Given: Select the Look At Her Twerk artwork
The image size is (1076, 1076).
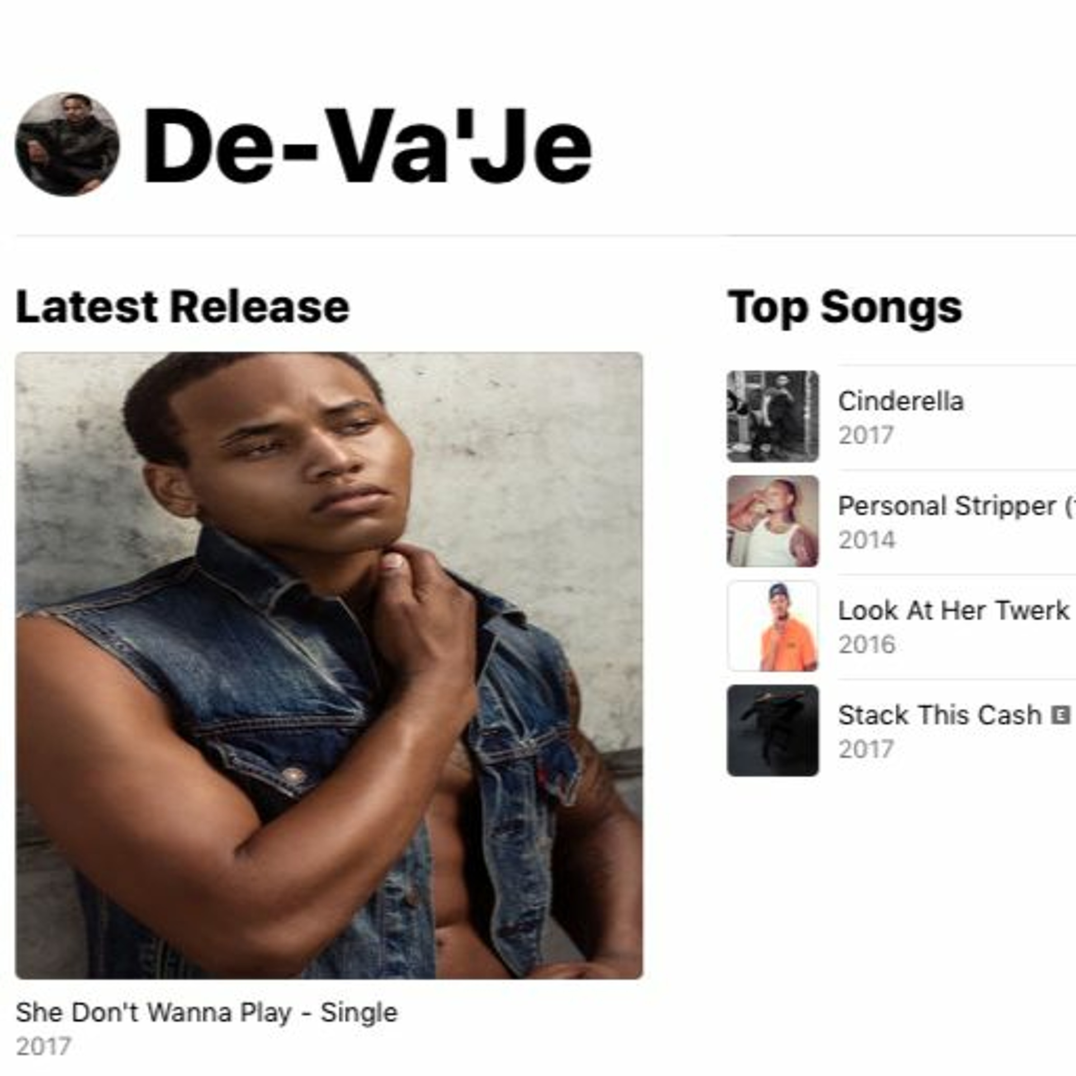Looking at the screenshot, I should pos(773,626).
